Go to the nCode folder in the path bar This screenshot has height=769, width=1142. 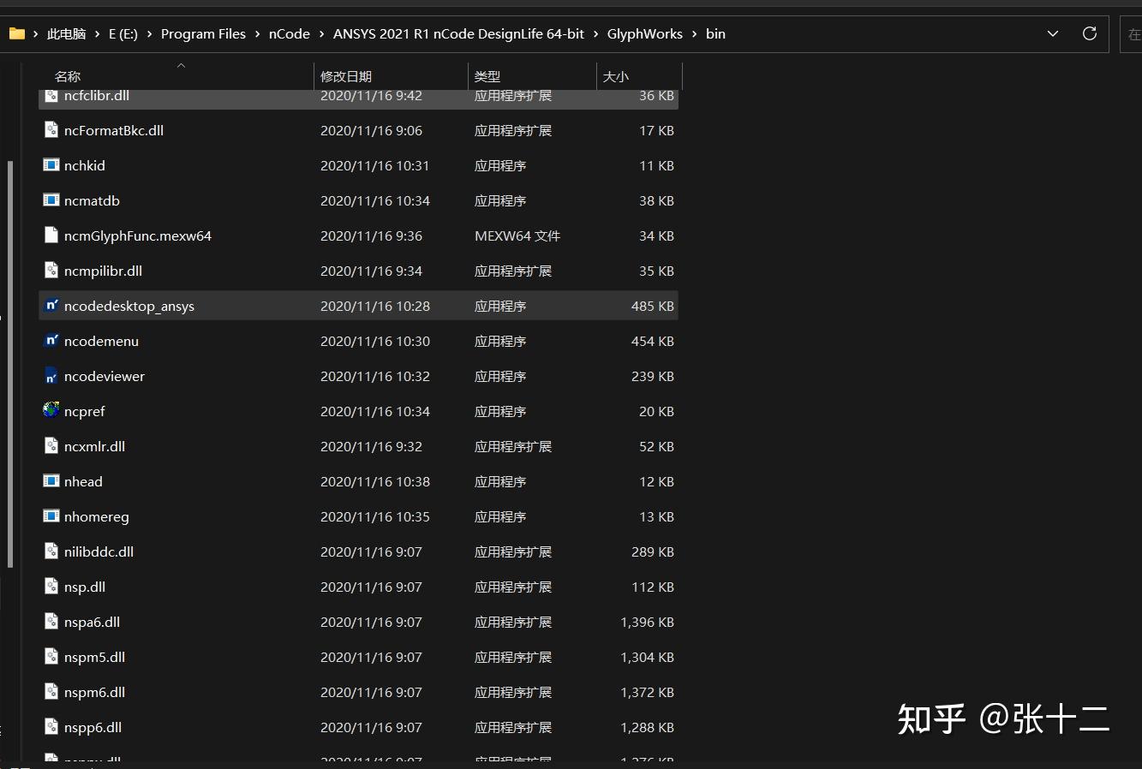pyautogui.click(x=289, y=33)
